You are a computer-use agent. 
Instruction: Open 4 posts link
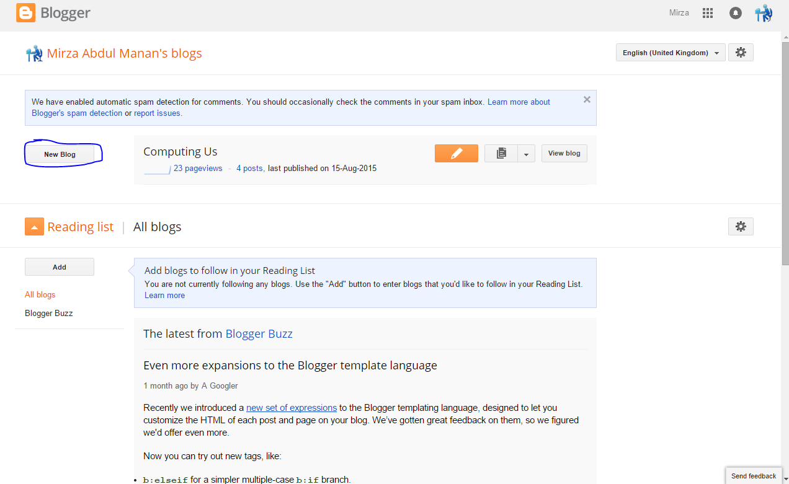(250, 169)
